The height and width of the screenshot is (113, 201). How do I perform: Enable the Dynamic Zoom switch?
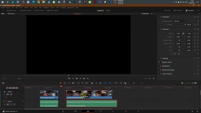160,62
